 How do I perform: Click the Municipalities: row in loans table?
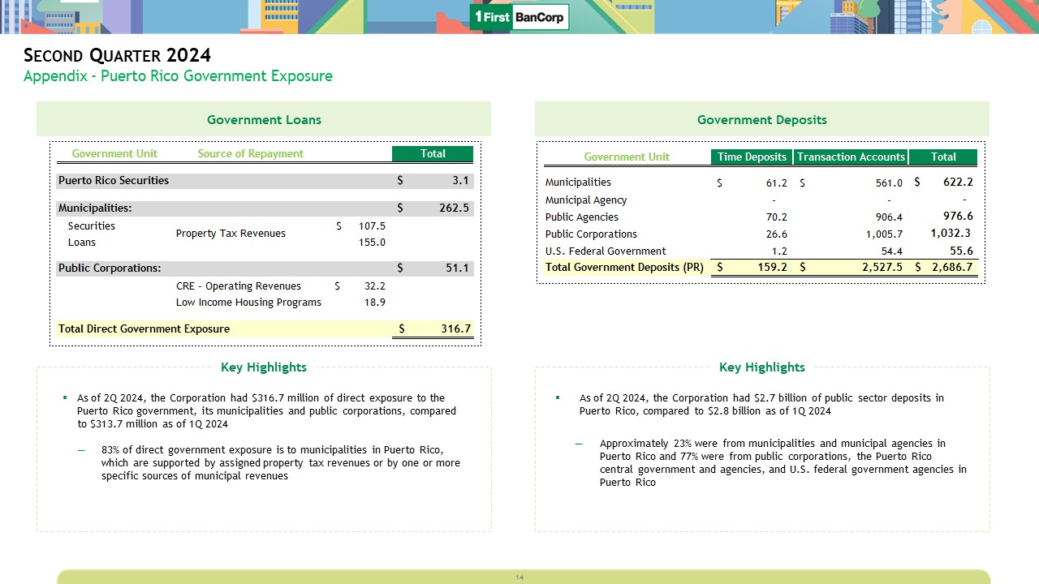pyautogui.click(x=95, y=208)
